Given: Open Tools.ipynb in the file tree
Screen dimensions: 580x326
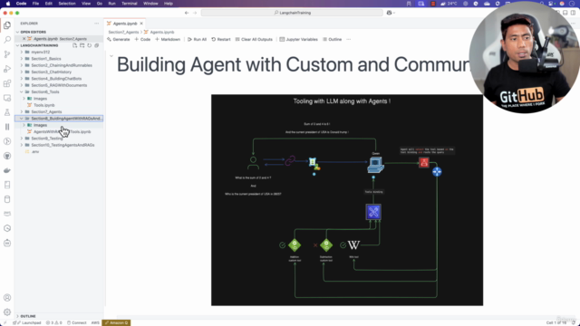Looking at the screenshot, I should pyautogui.click(x=44, y=105).
